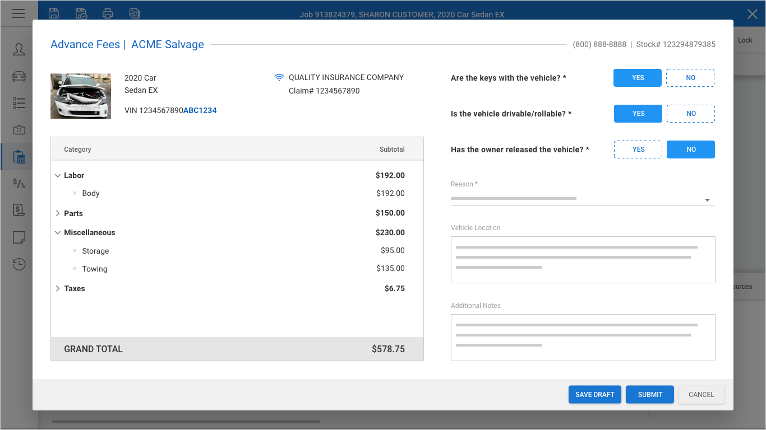Choose YES for owner released vehicle
Image resolution: width=766 pixels, height=430 pixels.
(x=638, y=149)
